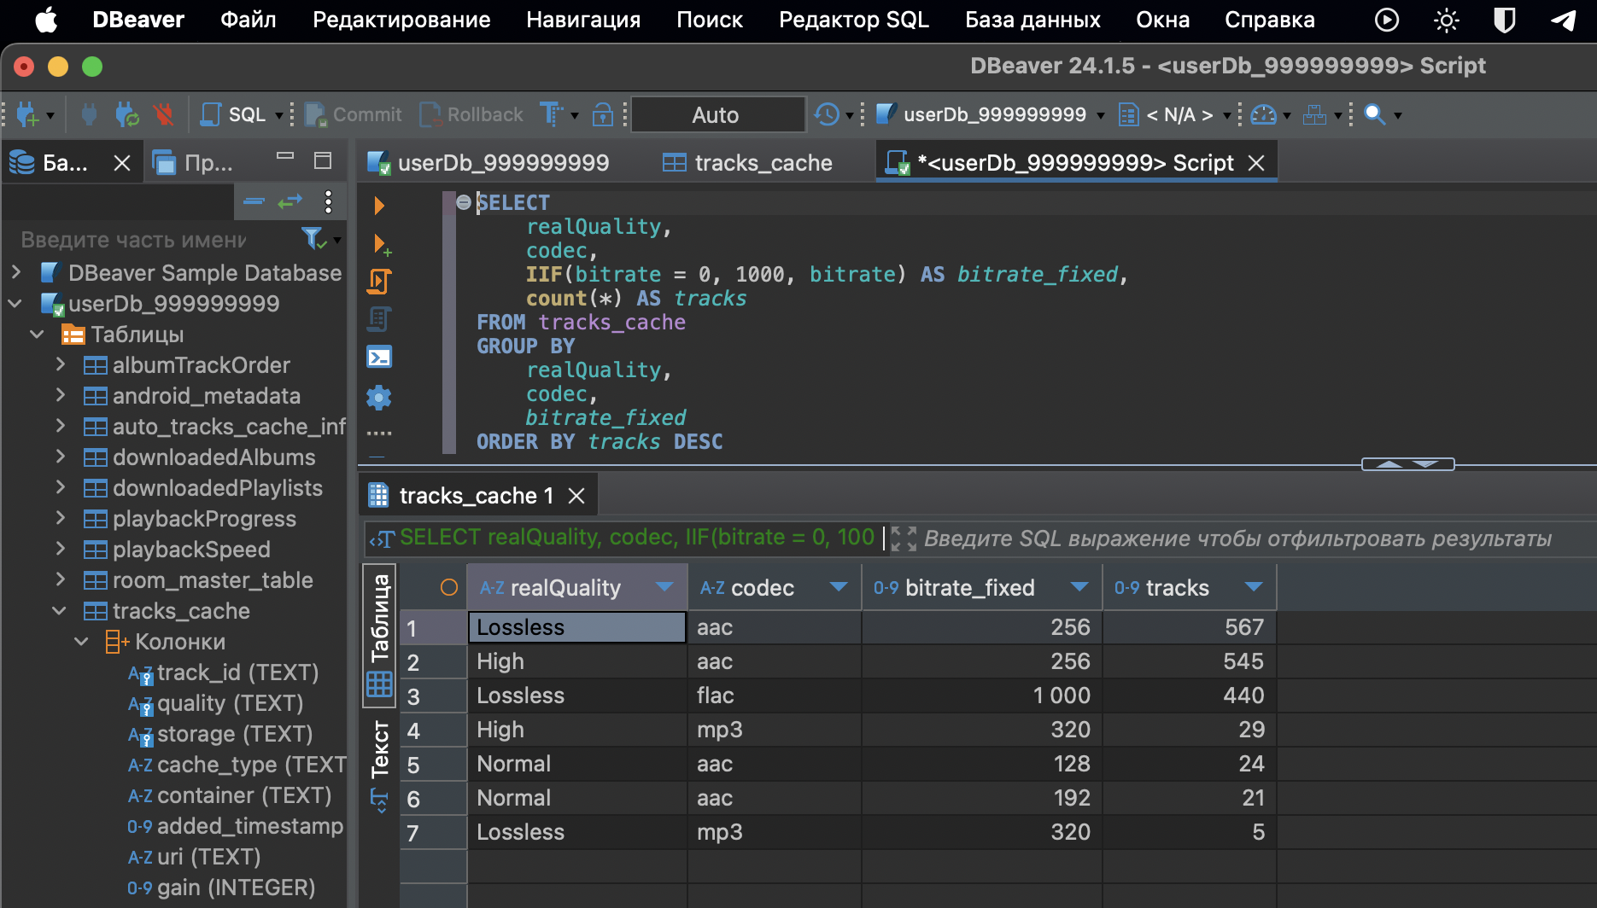Click the editor settings gear icon
The height and width of the screenshot is (908, 1597).
click(379, 397)
